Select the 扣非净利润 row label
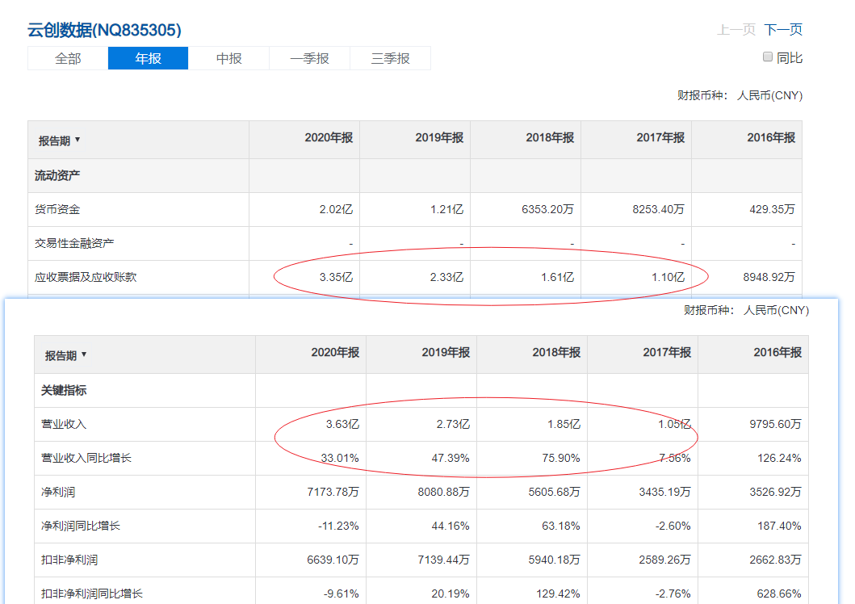 coord(69,560)
